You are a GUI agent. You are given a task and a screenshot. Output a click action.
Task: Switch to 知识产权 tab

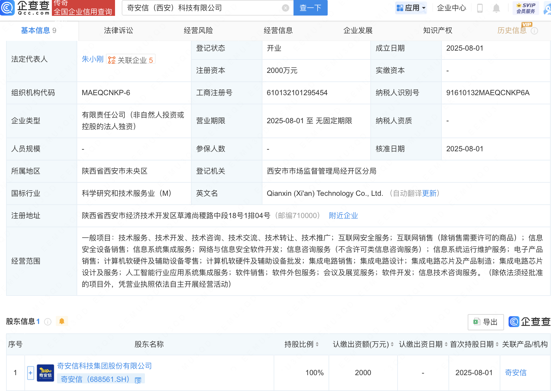[438, 30]
